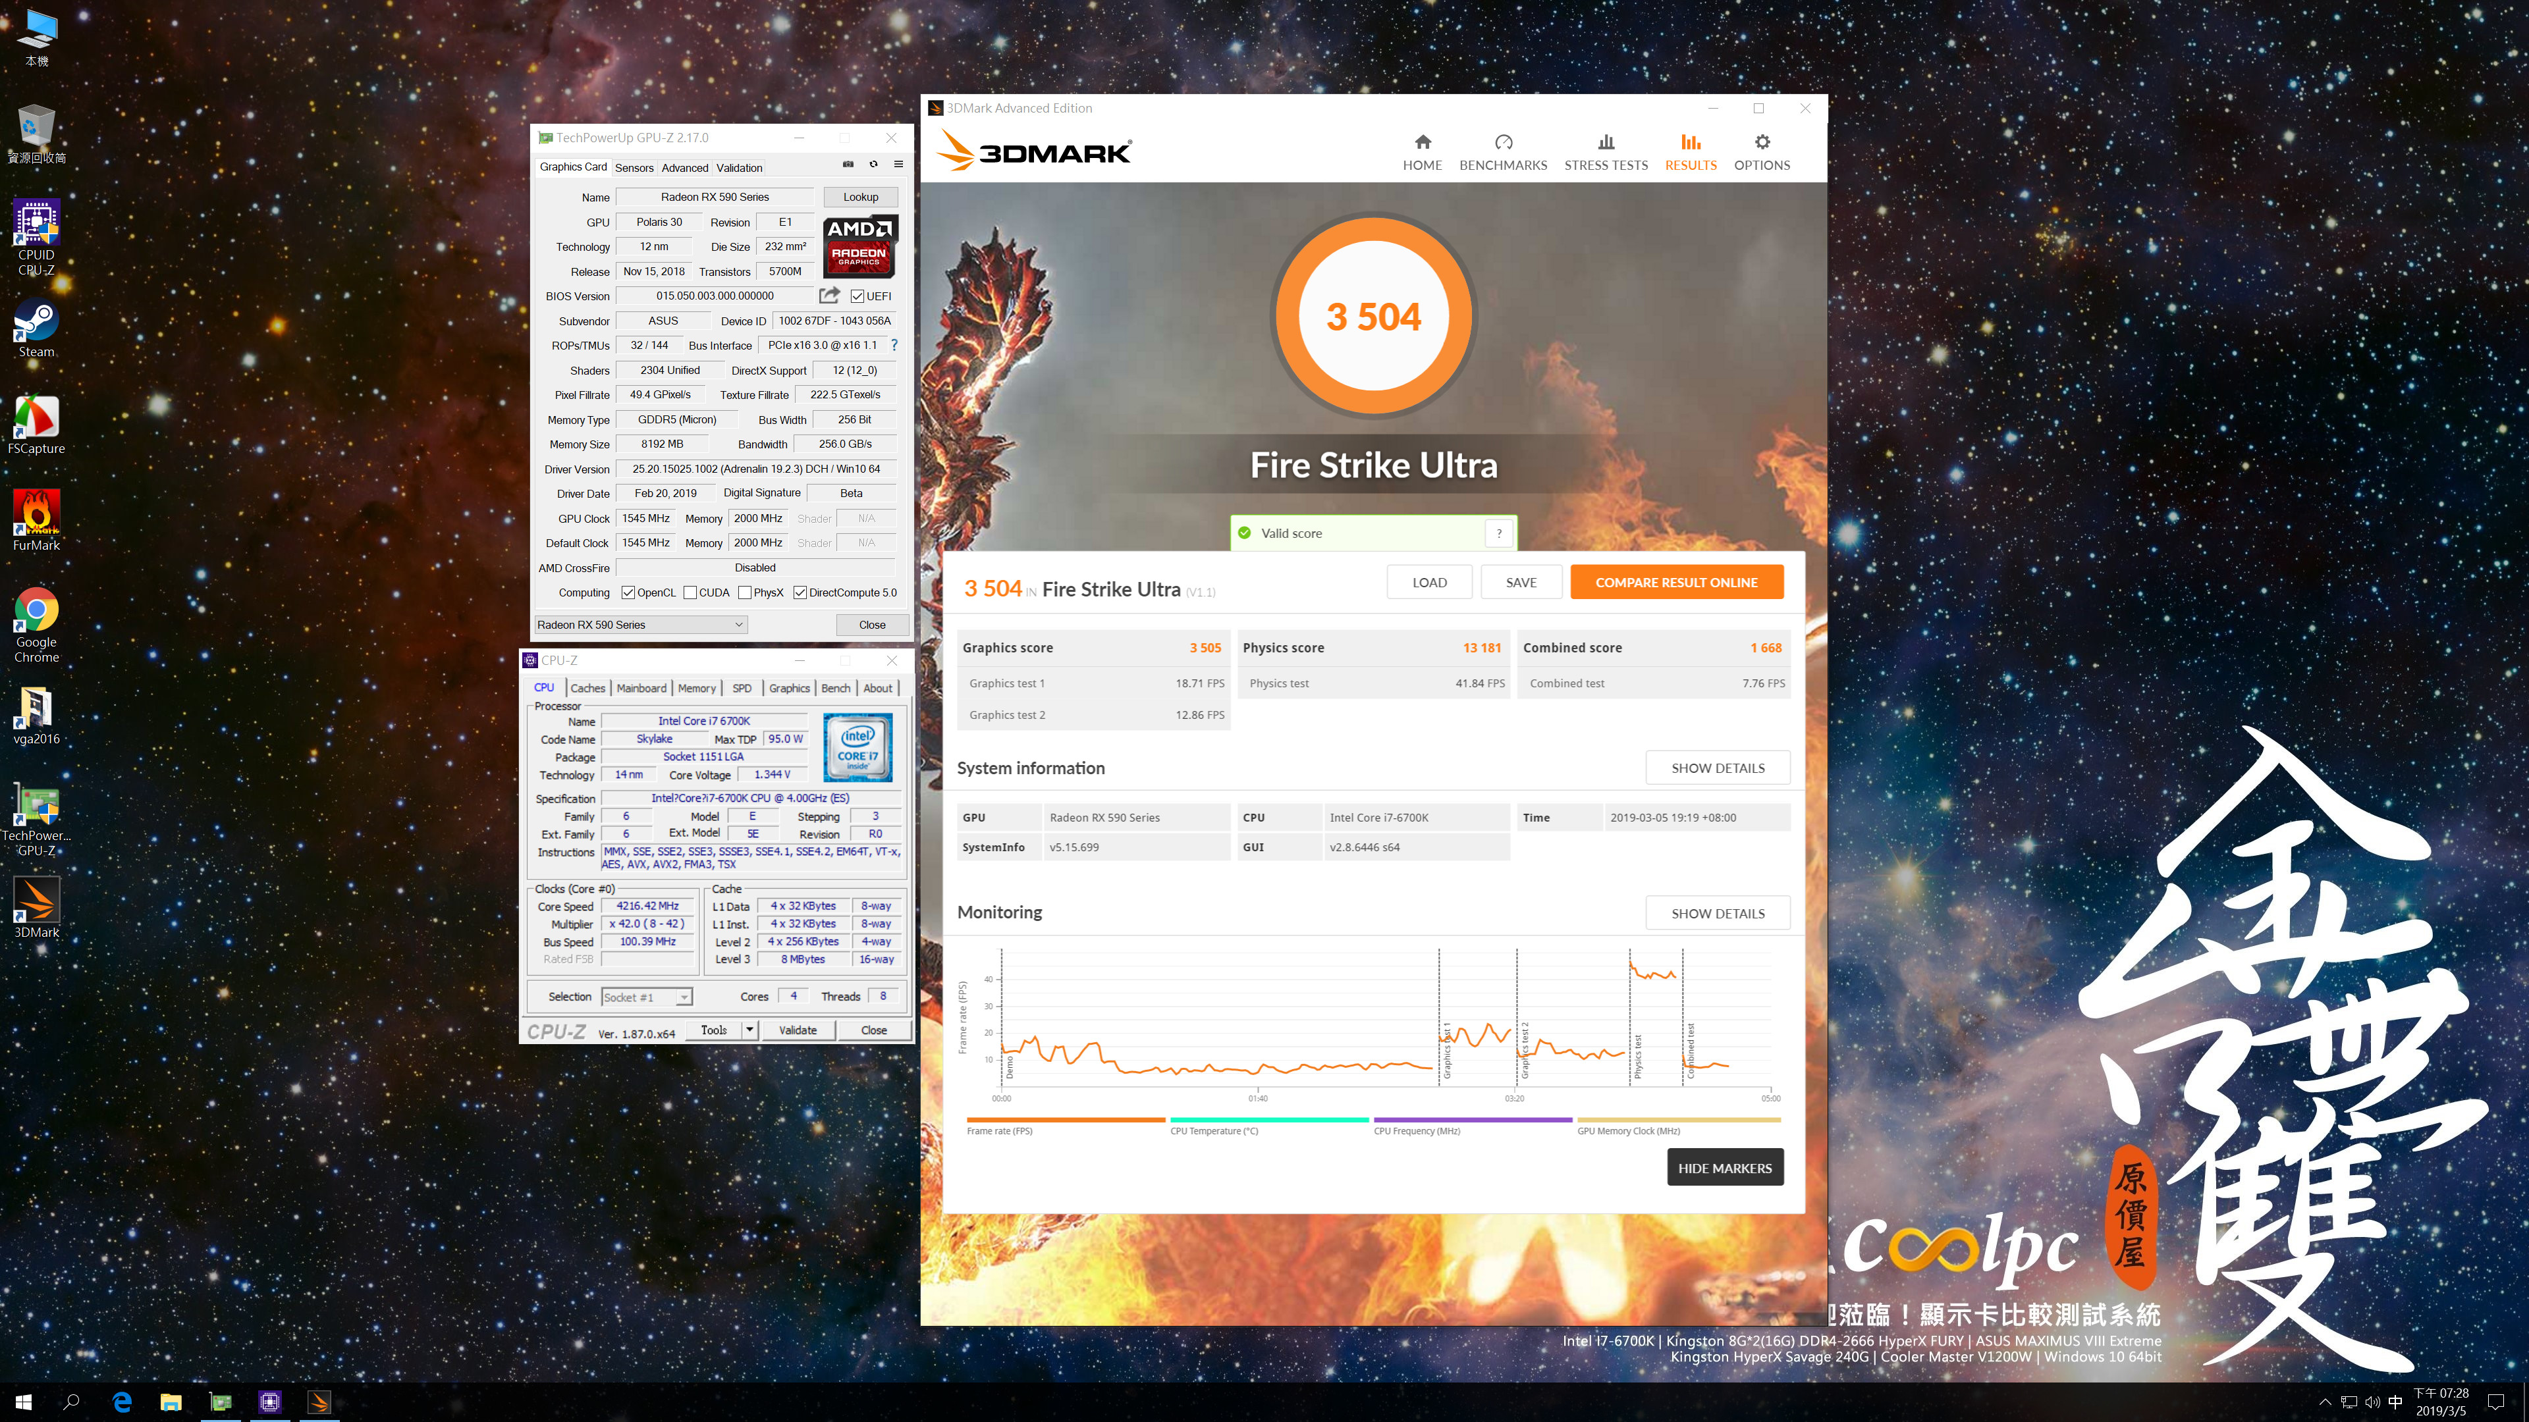Open the BENCHMARKS gauge icon

[1503, 142]
